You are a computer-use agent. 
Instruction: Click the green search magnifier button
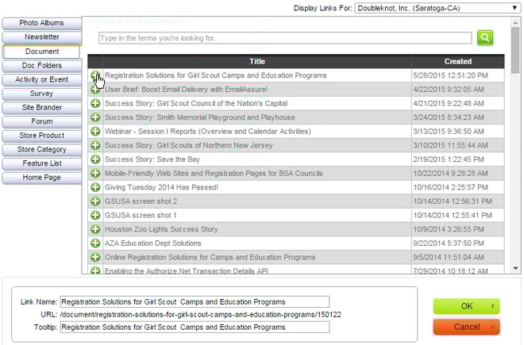point(485,37)
